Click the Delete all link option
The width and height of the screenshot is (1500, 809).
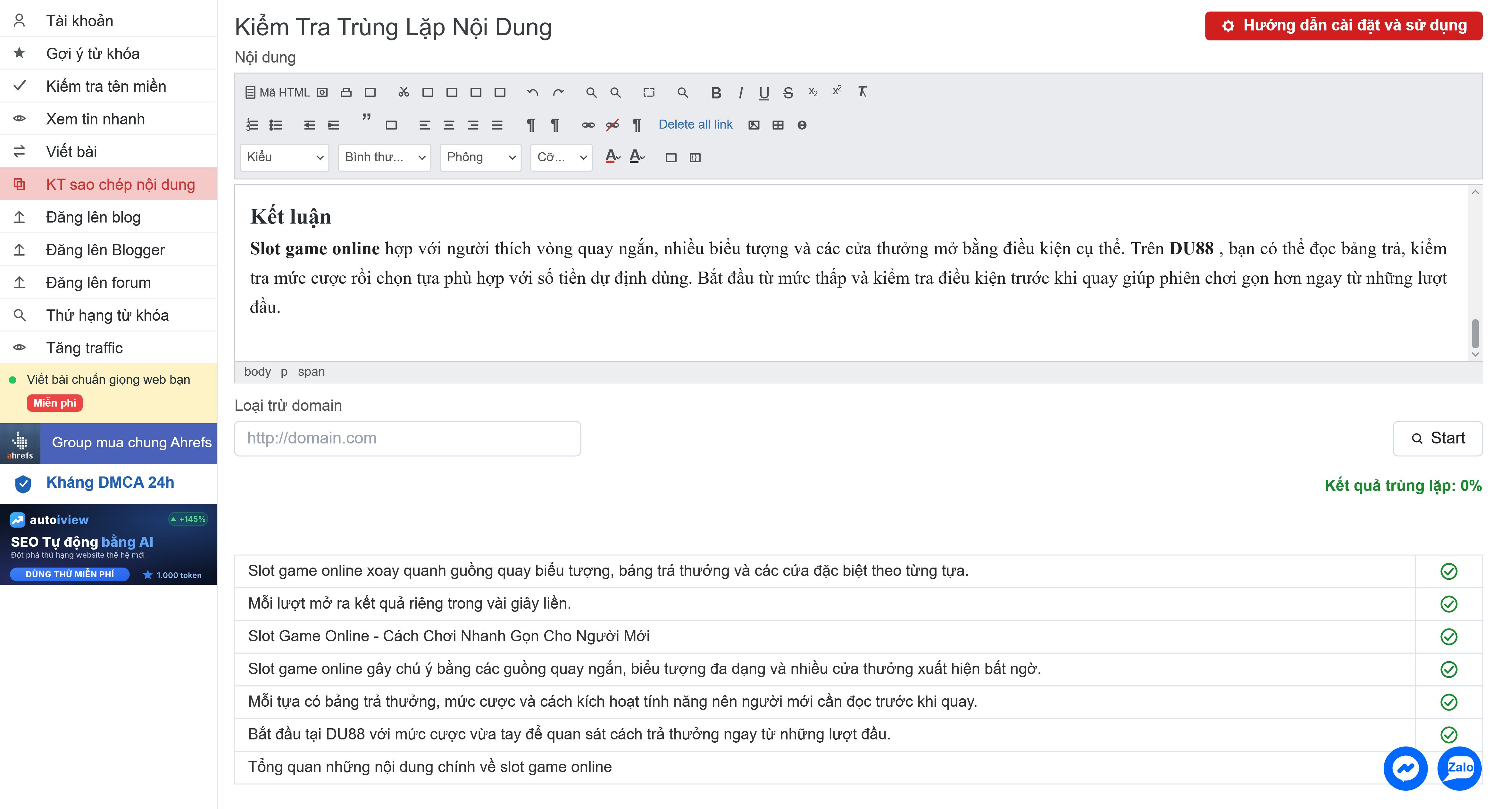click(695, 125)
